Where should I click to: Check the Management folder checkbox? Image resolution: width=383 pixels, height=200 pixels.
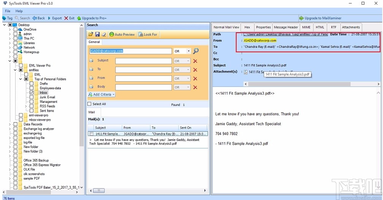[x=32, y=102]
